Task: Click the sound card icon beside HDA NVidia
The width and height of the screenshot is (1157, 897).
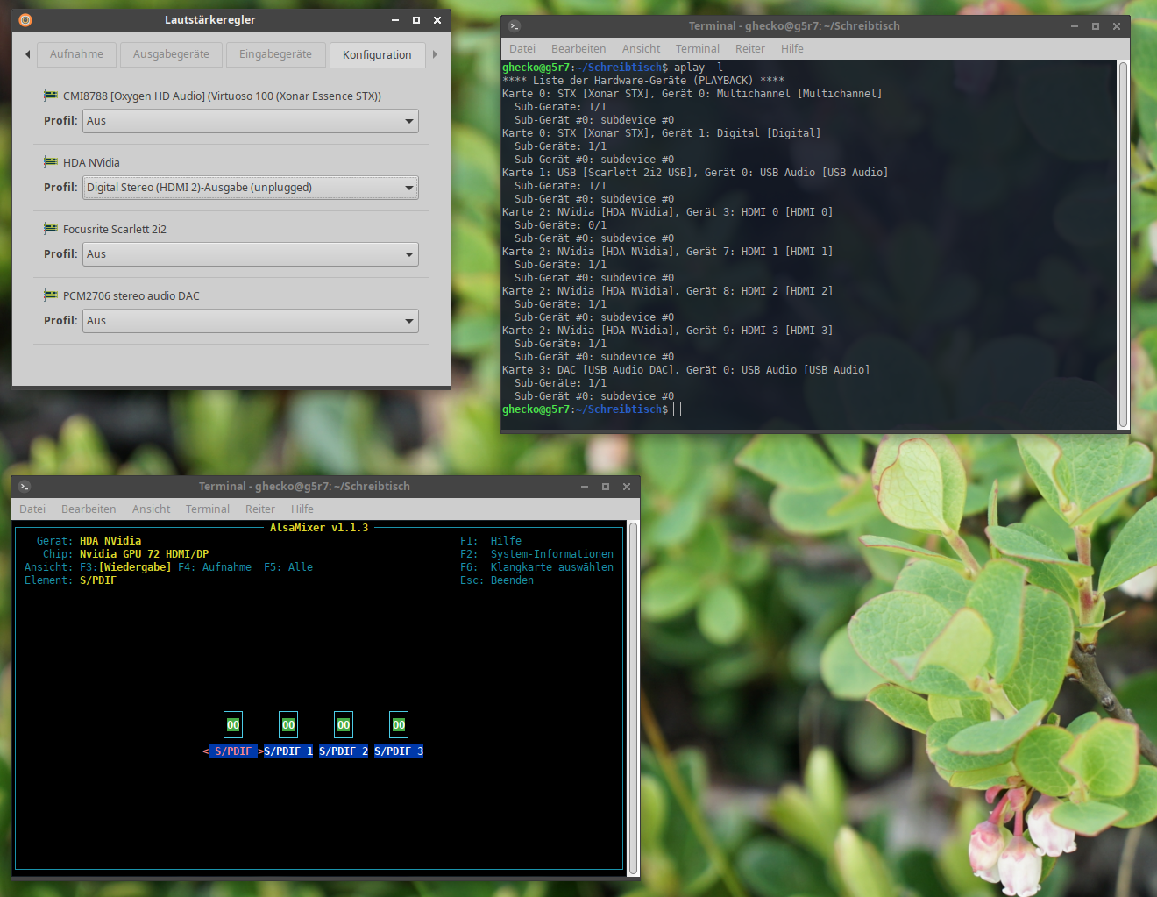Action: pos(51,162)
